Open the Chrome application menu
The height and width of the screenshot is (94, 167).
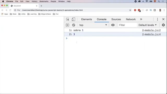point(10,1)
